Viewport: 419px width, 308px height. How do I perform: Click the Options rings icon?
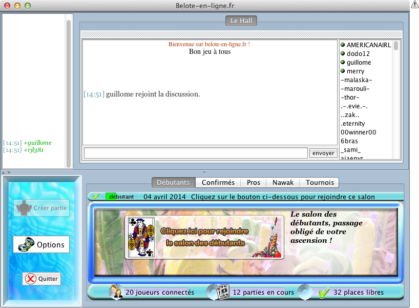(26, 244)
